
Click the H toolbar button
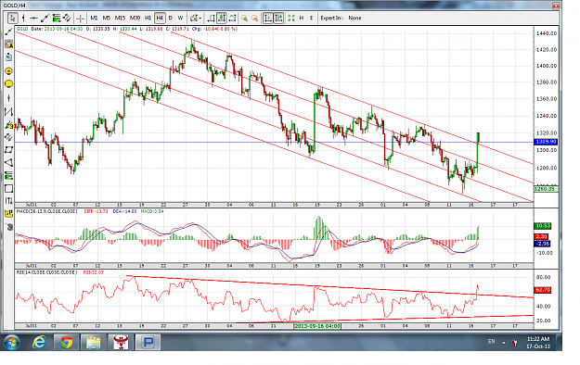click(x=302, y=18)
